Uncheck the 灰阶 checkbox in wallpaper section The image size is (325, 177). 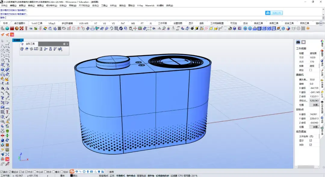(x=311, y=145)
